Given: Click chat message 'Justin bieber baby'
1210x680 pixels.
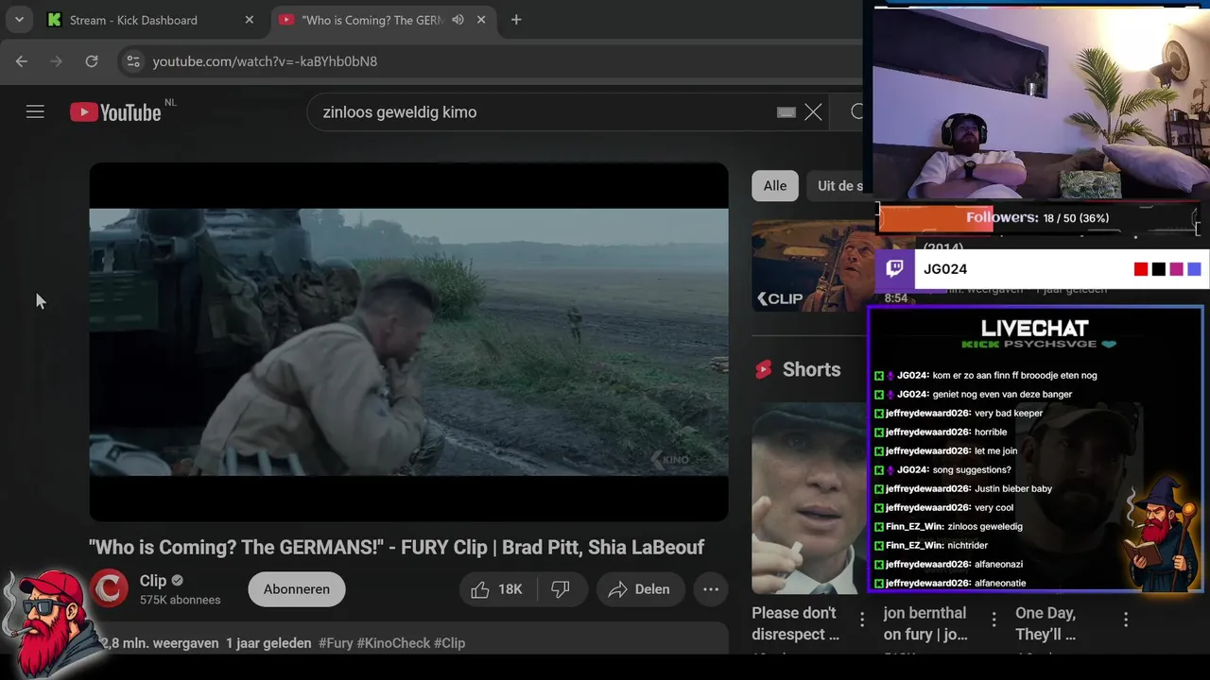Looking at the screenshot, I should [x=1012, y=488].
